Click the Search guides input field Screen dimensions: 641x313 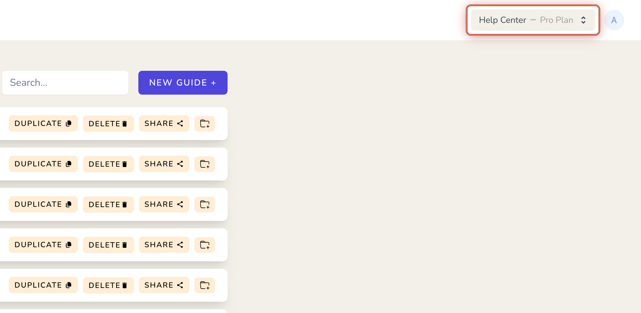coord(65,83)
